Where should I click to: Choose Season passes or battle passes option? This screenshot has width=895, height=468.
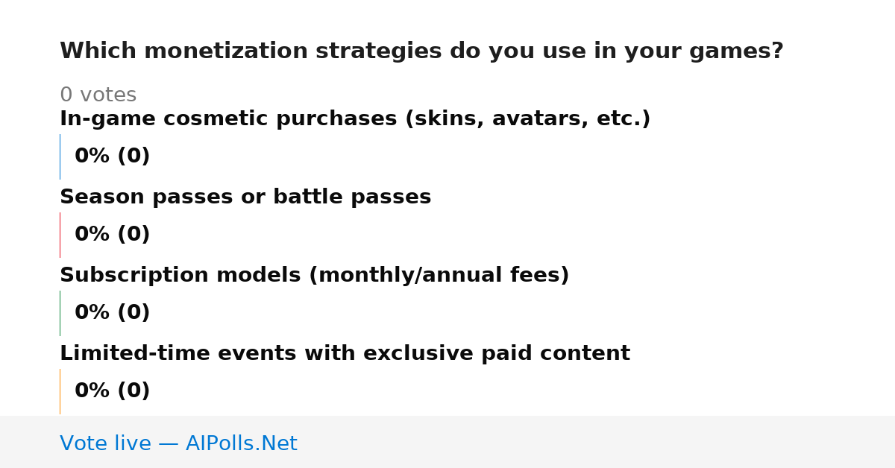click(x=245, y=197)
